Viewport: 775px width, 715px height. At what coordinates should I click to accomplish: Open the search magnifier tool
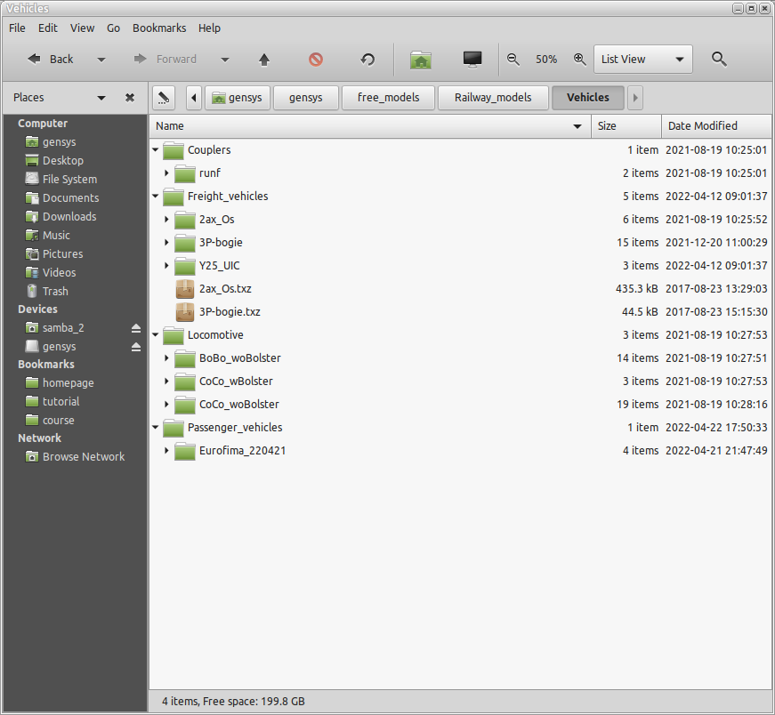719,60
